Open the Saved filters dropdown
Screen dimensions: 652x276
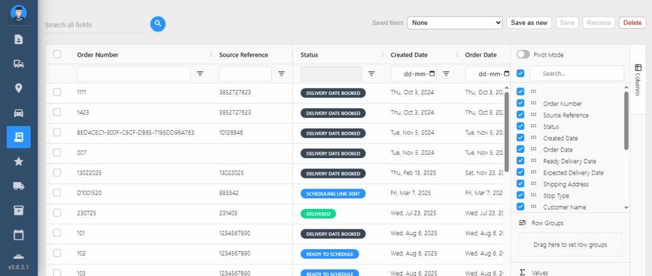click(x=455, y=23)
